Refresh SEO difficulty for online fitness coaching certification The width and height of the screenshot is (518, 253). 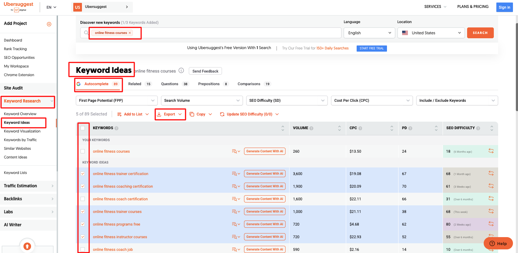coord(491,186)
